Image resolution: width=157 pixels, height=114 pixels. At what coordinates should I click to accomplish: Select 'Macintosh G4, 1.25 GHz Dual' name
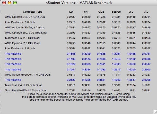click(x=23, y=85)
